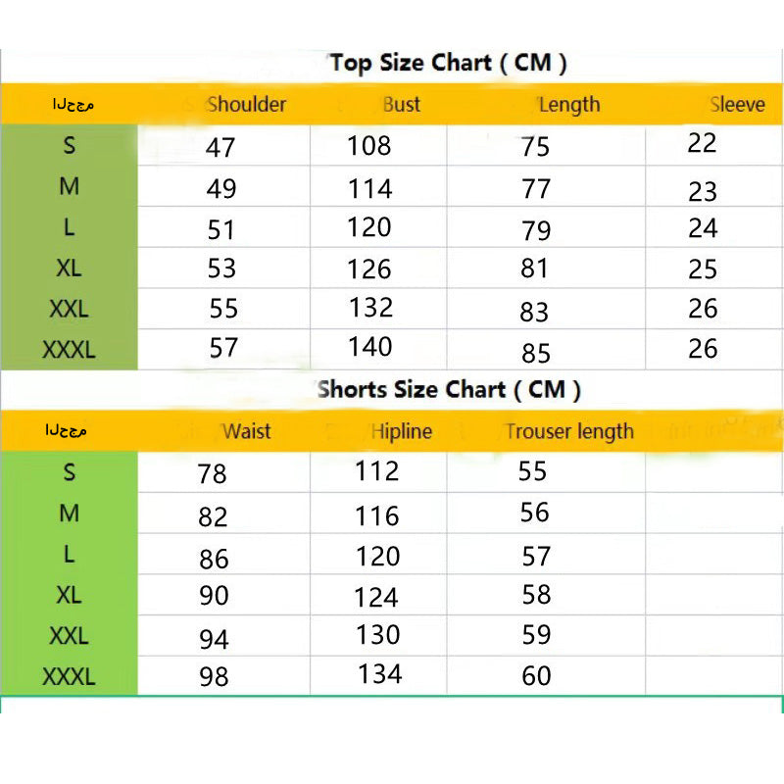Click waist value 94 for size XXL
The width and height of the screenshot is (784, 784).
click(x=213, y=640)
